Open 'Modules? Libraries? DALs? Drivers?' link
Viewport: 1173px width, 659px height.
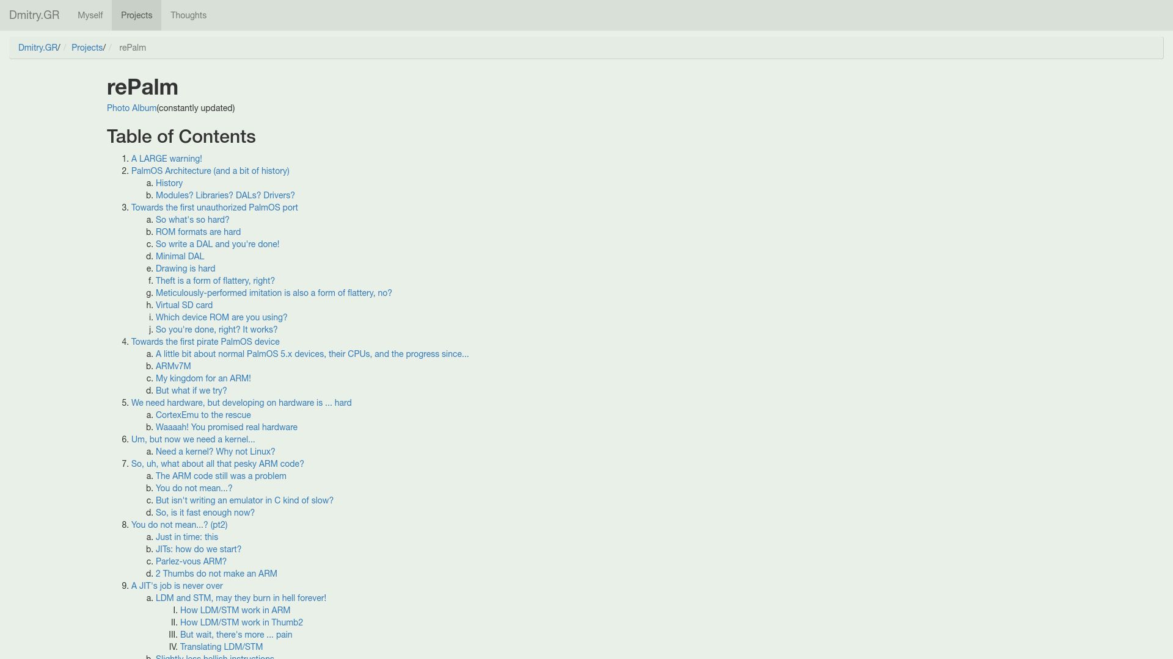click(225, 195)
